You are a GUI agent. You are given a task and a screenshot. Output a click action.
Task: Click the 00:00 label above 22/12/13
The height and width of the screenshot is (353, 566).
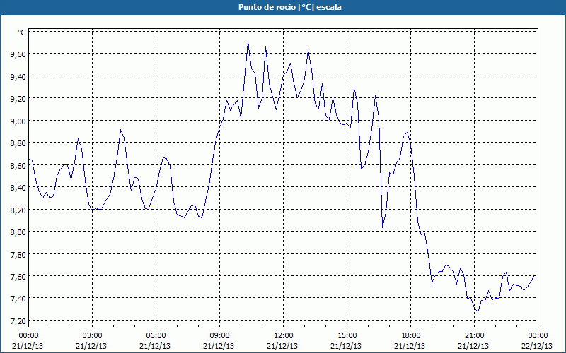[x=538, y=336]
